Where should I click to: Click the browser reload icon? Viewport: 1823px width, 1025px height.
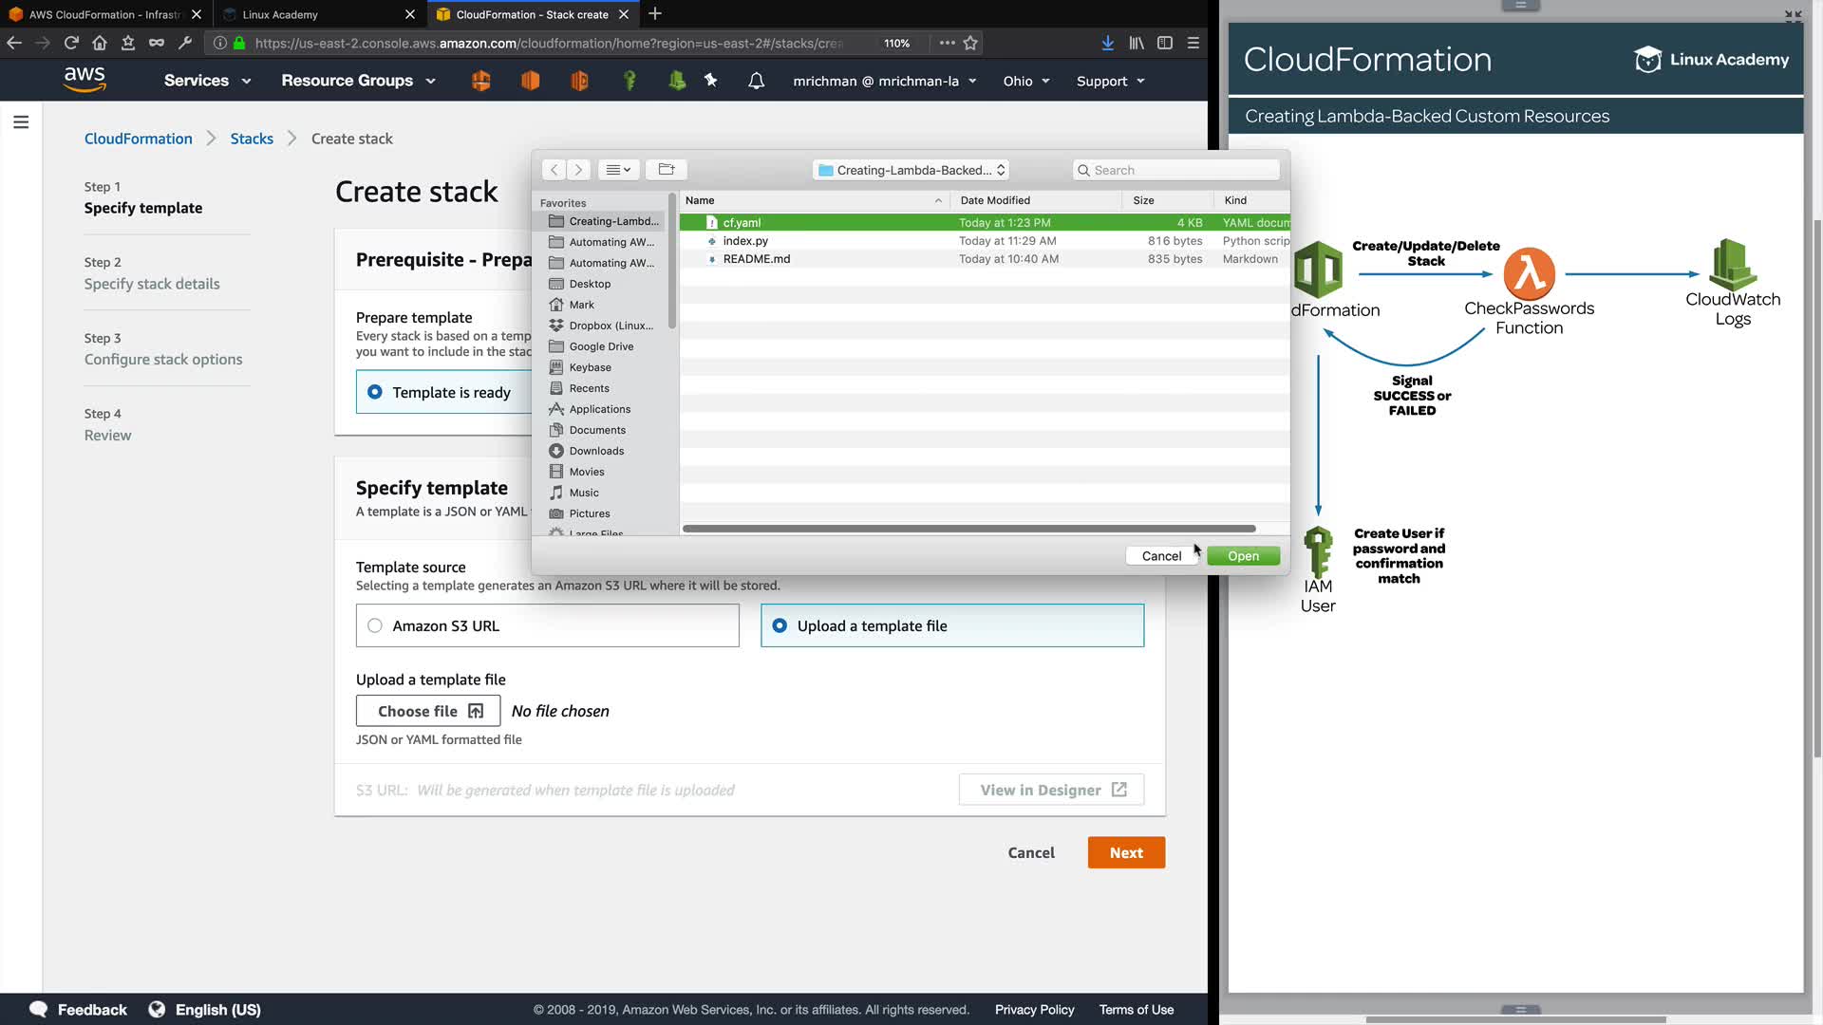tap(71, 43)
